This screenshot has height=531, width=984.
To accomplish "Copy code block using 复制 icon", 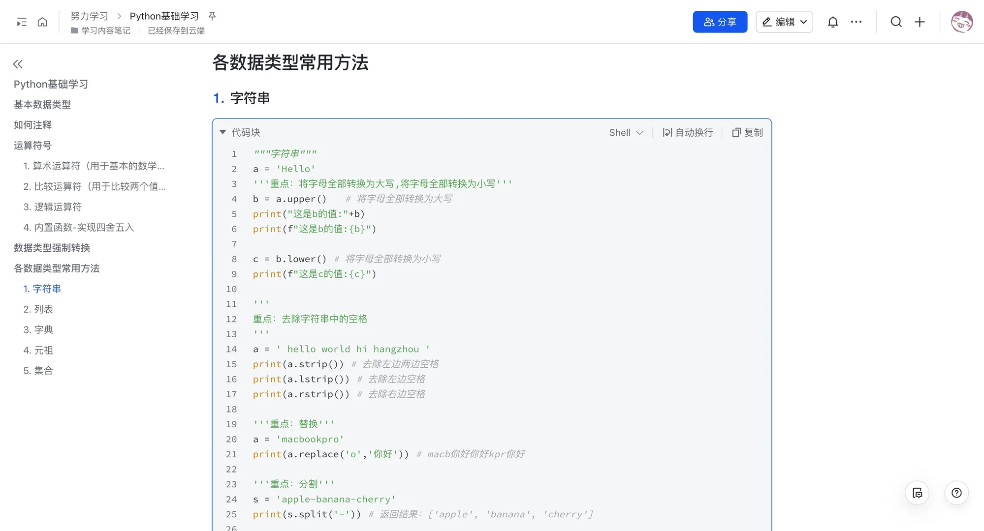I will click(746, 132).
